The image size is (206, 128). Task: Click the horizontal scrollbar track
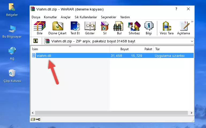111,113
